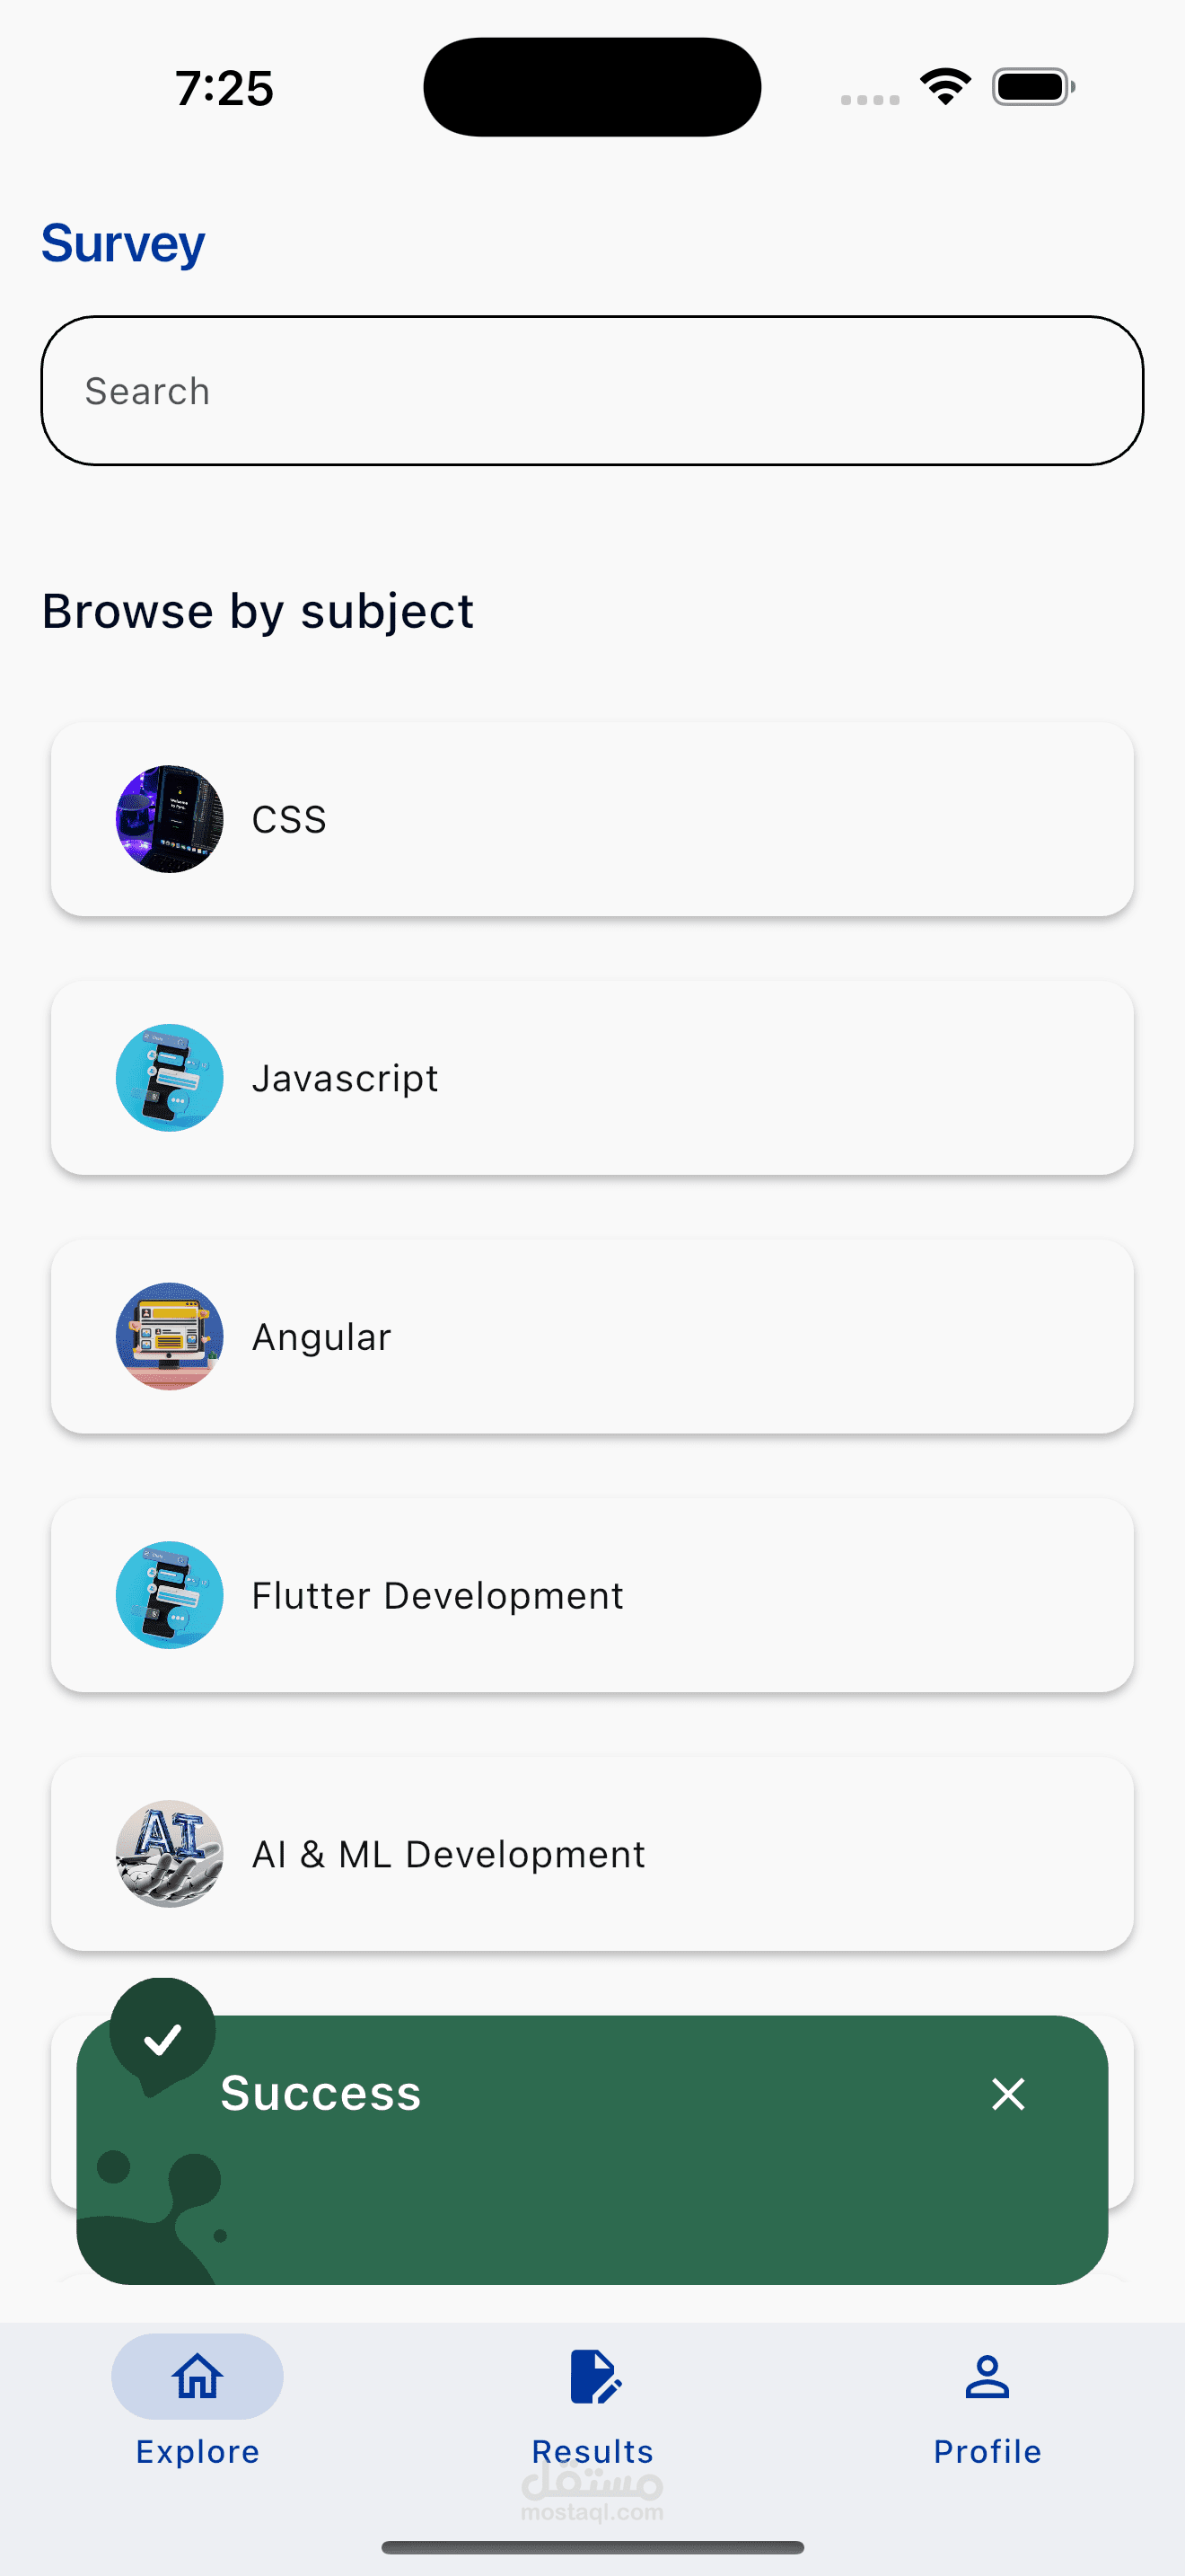Screen dimensions: 1185x2576
Task: Switch to the Results tab label
Action: click(592, 2452)
